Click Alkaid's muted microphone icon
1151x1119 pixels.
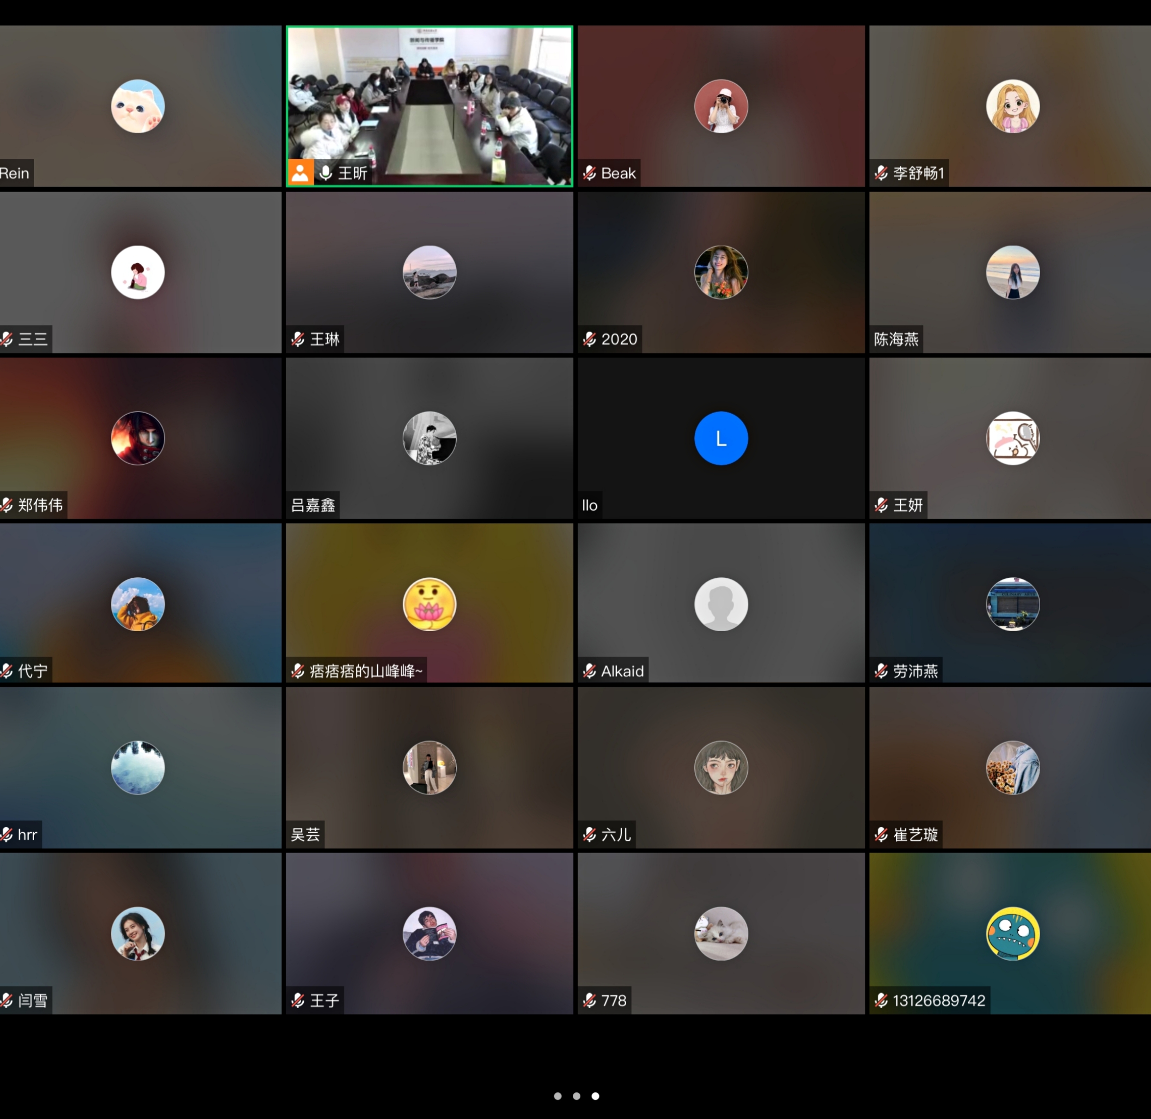pos(589,670)
